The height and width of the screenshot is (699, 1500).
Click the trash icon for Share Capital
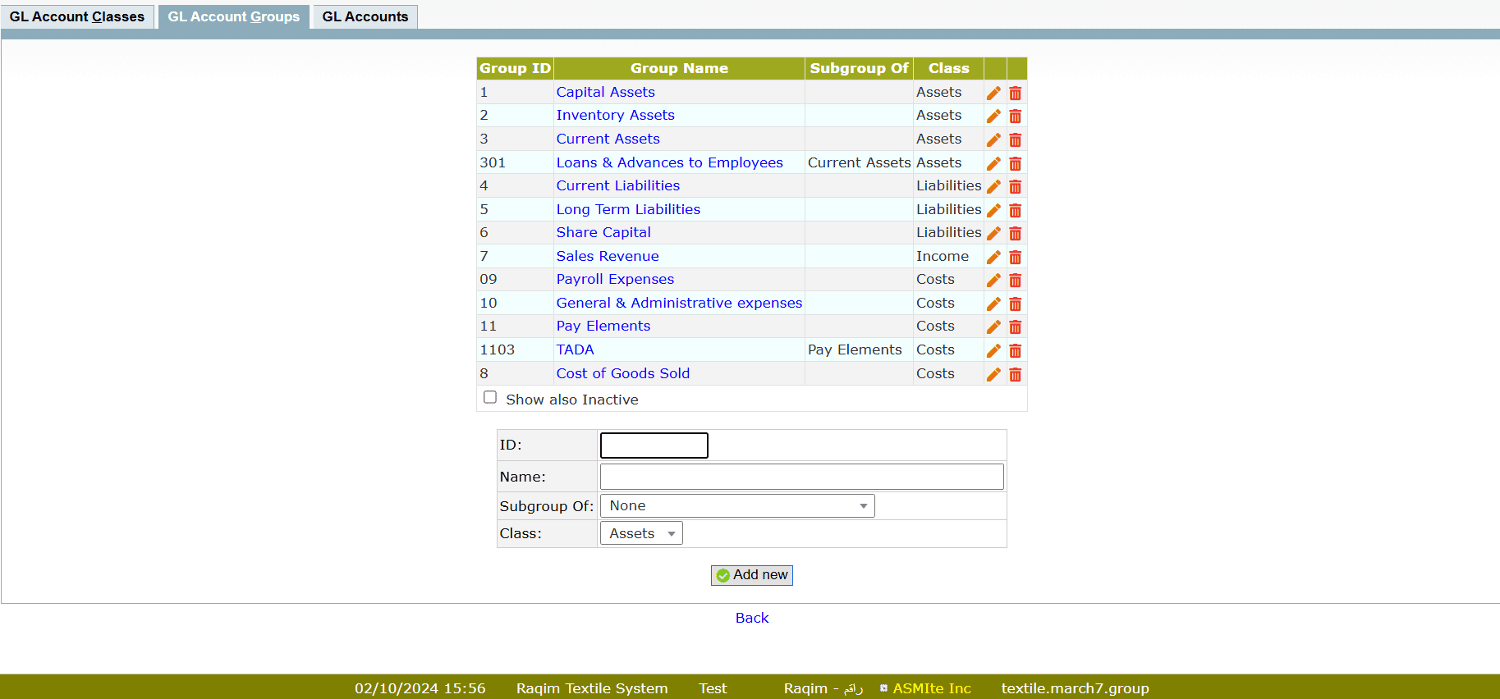(1016, 234)
